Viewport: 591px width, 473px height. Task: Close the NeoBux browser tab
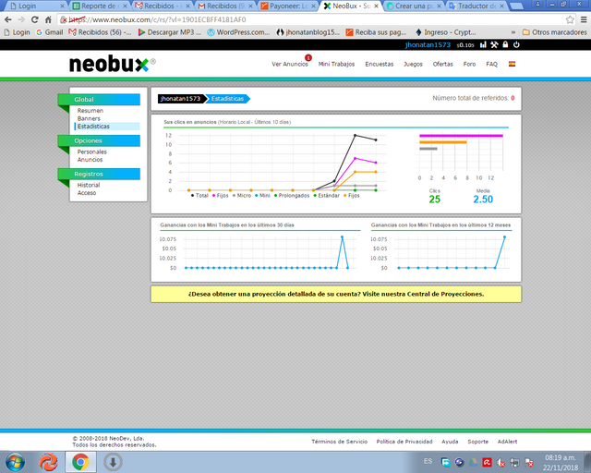376,6
